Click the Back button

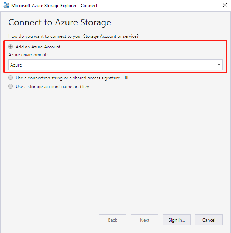[x=112, y=220]
